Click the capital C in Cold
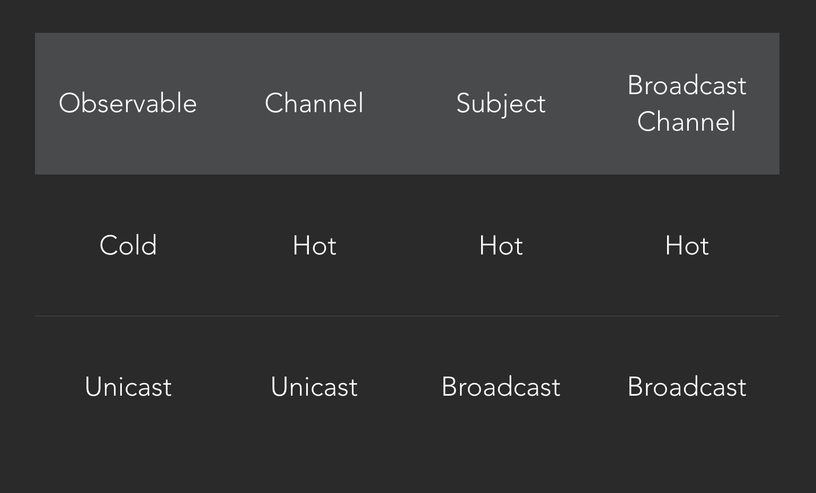Image resolution: width=816 pixels, height=493 pixels. tap(108, 245)
